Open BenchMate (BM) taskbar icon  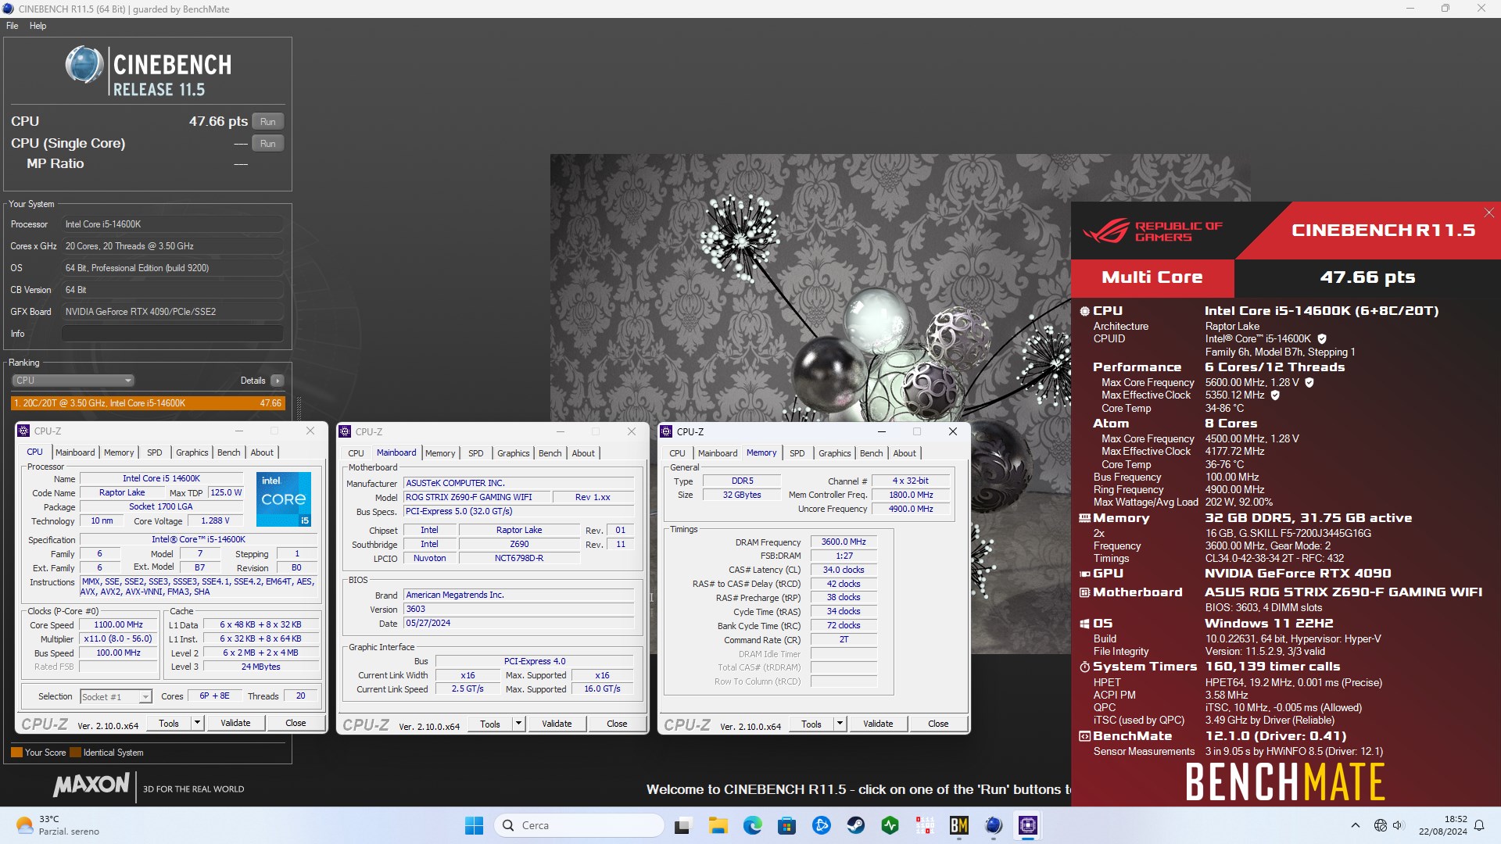pos(958,825)
